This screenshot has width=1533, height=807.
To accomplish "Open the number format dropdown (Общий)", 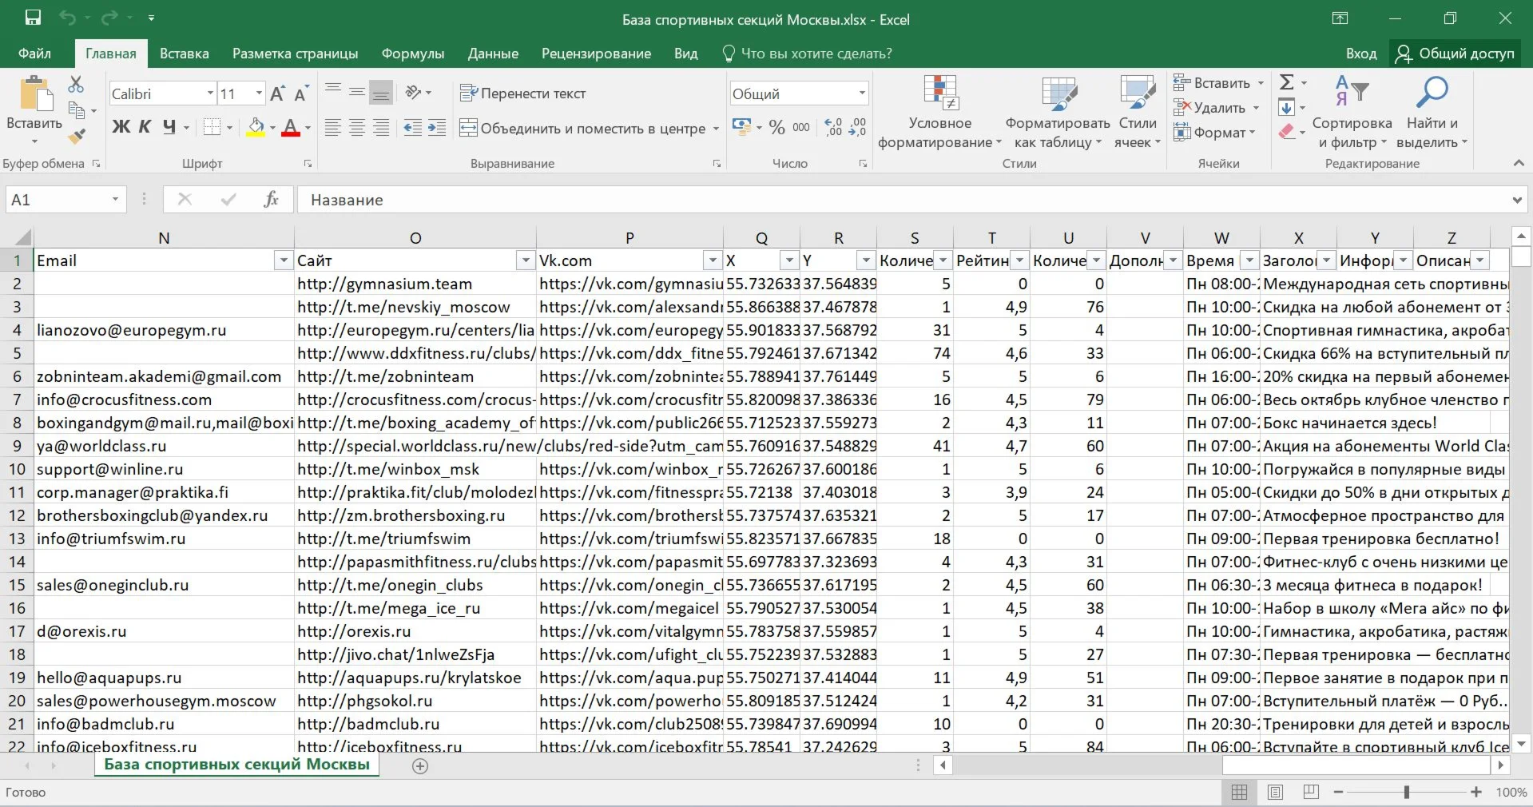I will click(861, 93).
